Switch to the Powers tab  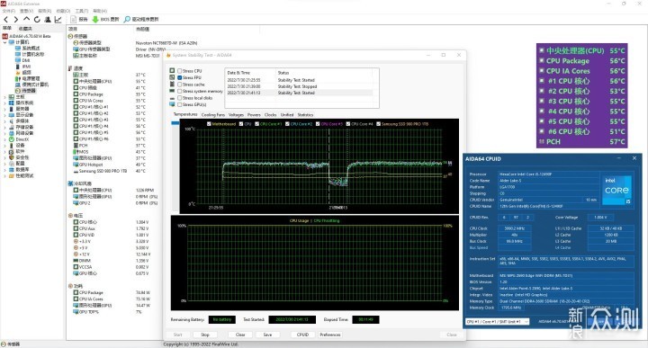click(x=254, y=115)
